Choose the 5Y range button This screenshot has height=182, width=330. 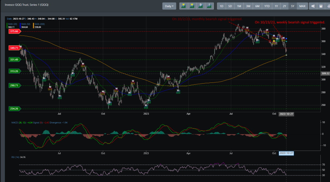coord(293,6)
